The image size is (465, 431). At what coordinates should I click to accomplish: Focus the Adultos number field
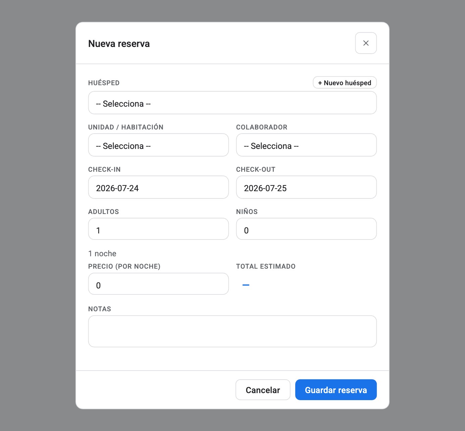(x=158, y=229)
